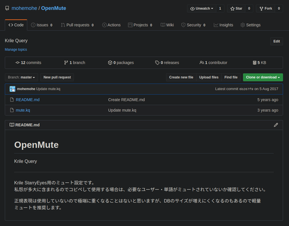Screen dimensions: 289x226
Task: Click the star count 0
Action: [x=249, y=9]
